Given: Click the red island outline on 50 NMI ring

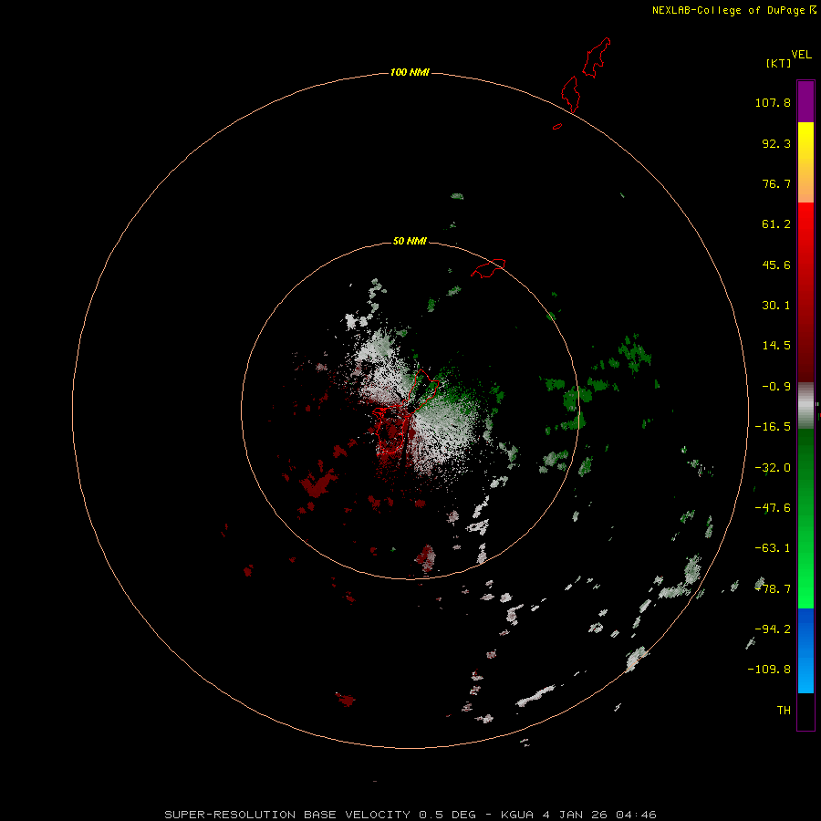Looking at the screenshot, I should (488, 268).
